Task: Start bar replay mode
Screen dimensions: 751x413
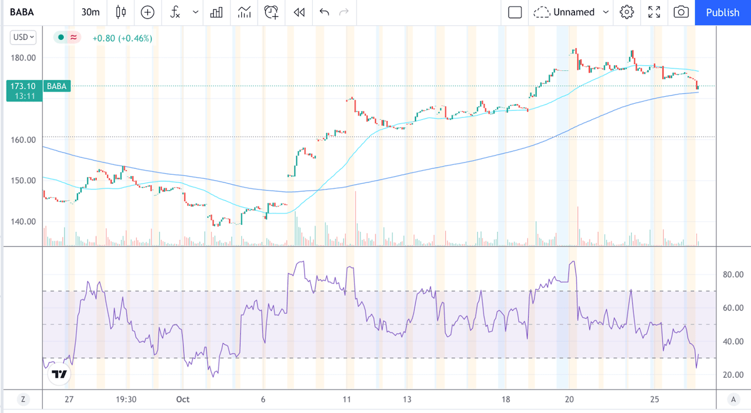Action: (299, 12)
